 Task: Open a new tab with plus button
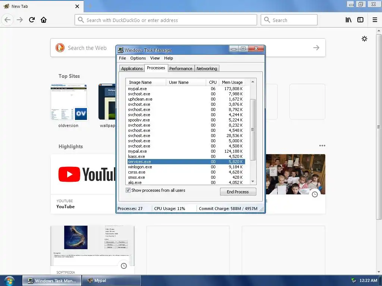pyautogui.click(x=90, y=6)
